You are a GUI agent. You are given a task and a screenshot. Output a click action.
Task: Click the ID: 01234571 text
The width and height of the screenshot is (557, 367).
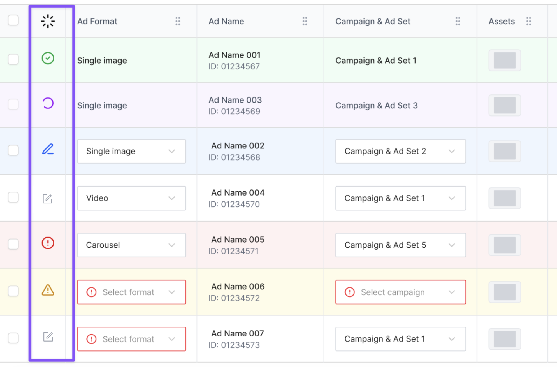tap(233, 251)
